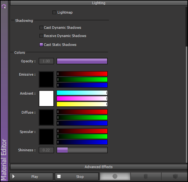Open the Emissive color swatch

[x=46, y=79]
